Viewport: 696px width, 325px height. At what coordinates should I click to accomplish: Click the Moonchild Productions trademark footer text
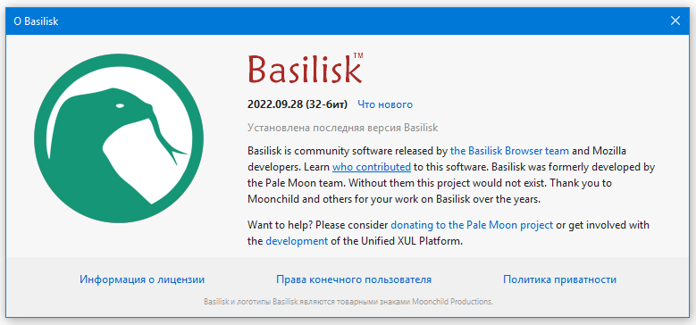coord(348,302)
